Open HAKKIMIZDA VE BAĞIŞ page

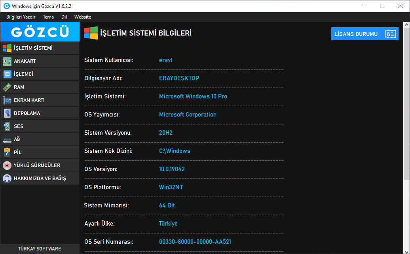coord(40,179)
